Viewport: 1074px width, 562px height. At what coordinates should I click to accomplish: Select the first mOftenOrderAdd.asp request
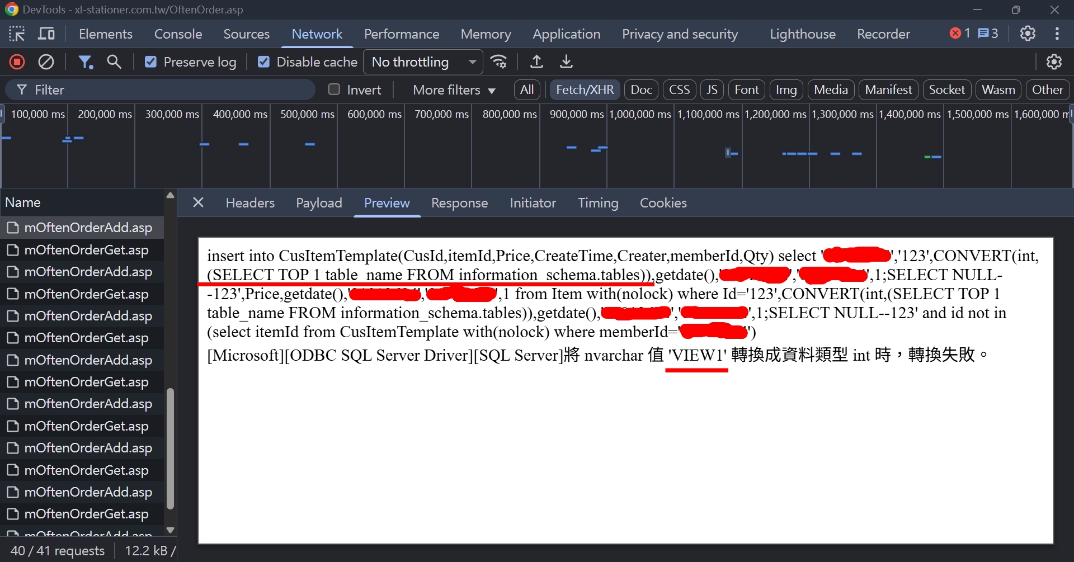tap(82, 228)
